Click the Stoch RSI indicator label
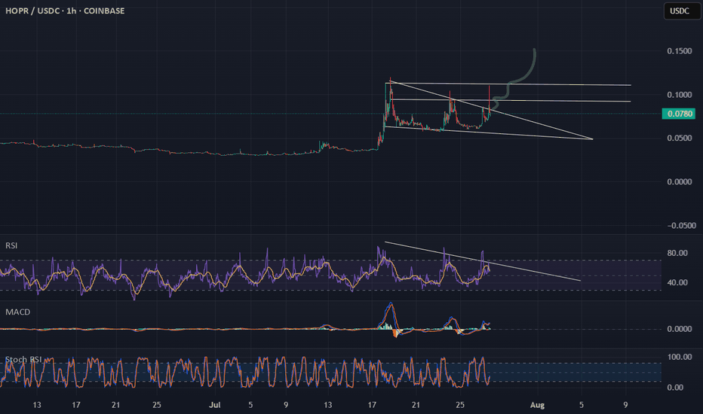 (23, 359)
